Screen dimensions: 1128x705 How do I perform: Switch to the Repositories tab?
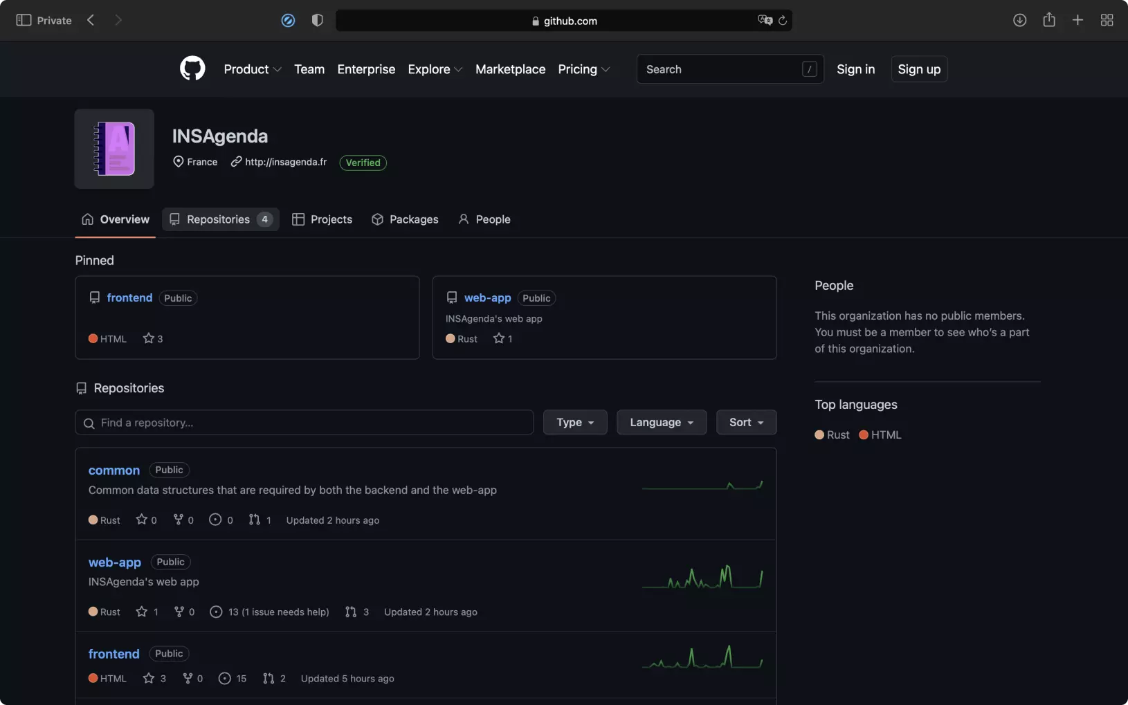click(x=221, y=219)
